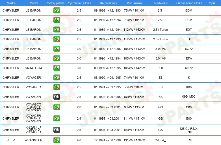Click the Pojemność silnika column header
The image size is (221, 145).
tap(79, 3)
